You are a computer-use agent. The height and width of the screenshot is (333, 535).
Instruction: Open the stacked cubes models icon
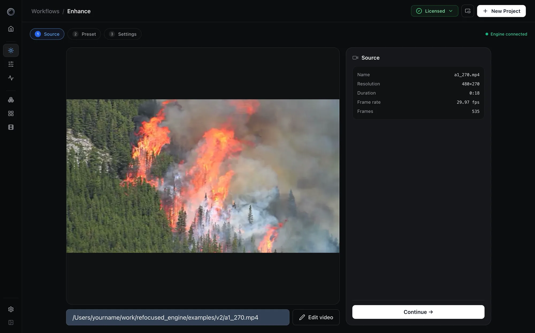(x=11, y=100)
